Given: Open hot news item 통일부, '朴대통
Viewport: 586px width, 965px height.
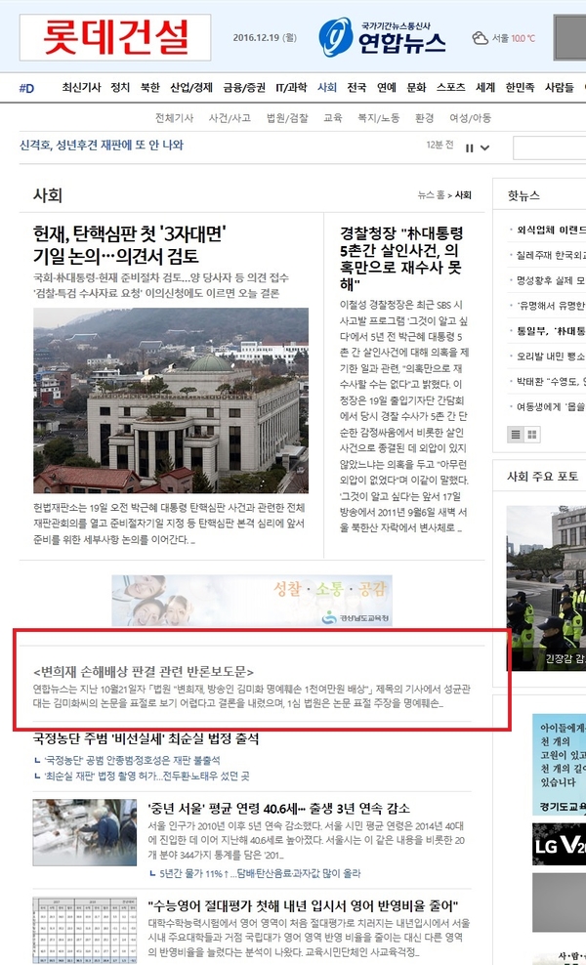Looking at the screenshot, I should 552,331.
